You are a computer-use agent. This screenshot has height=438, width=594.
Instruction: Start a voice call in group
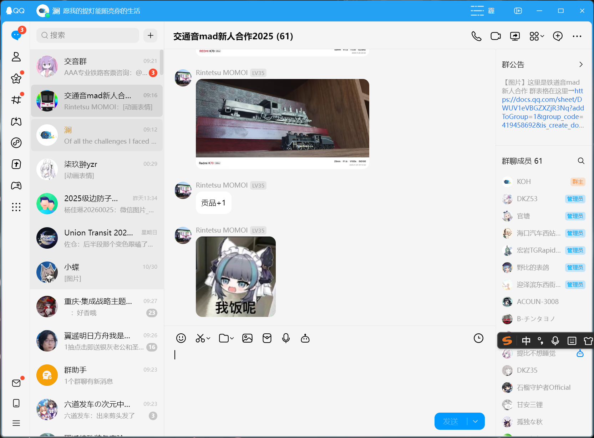pyautogui.click(x=476, y=36)
